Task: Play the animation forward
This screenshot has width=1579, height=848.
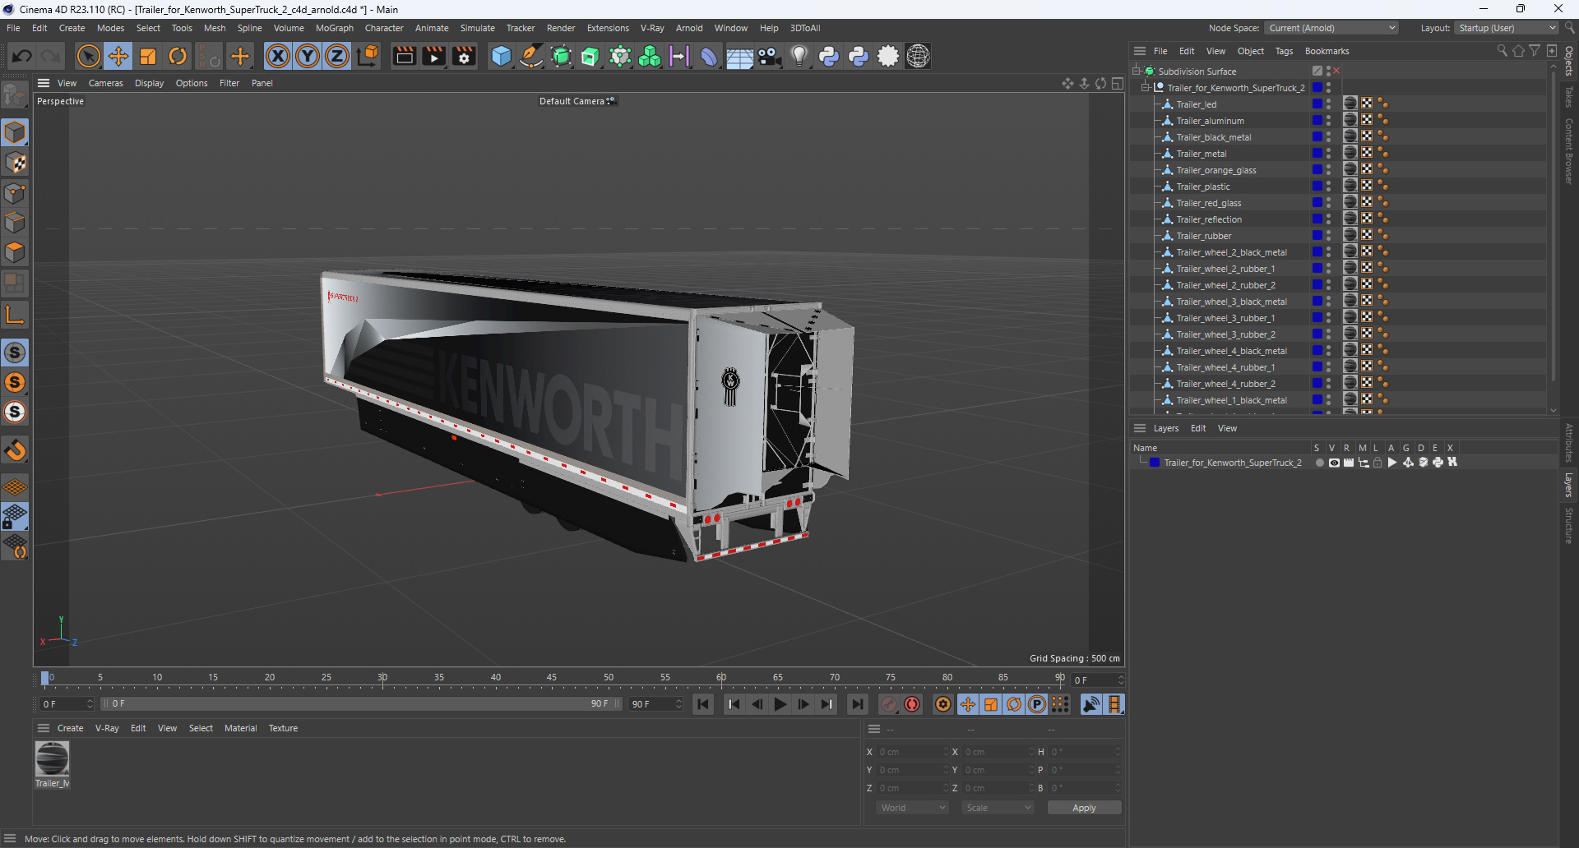Action: pos(780,704)
